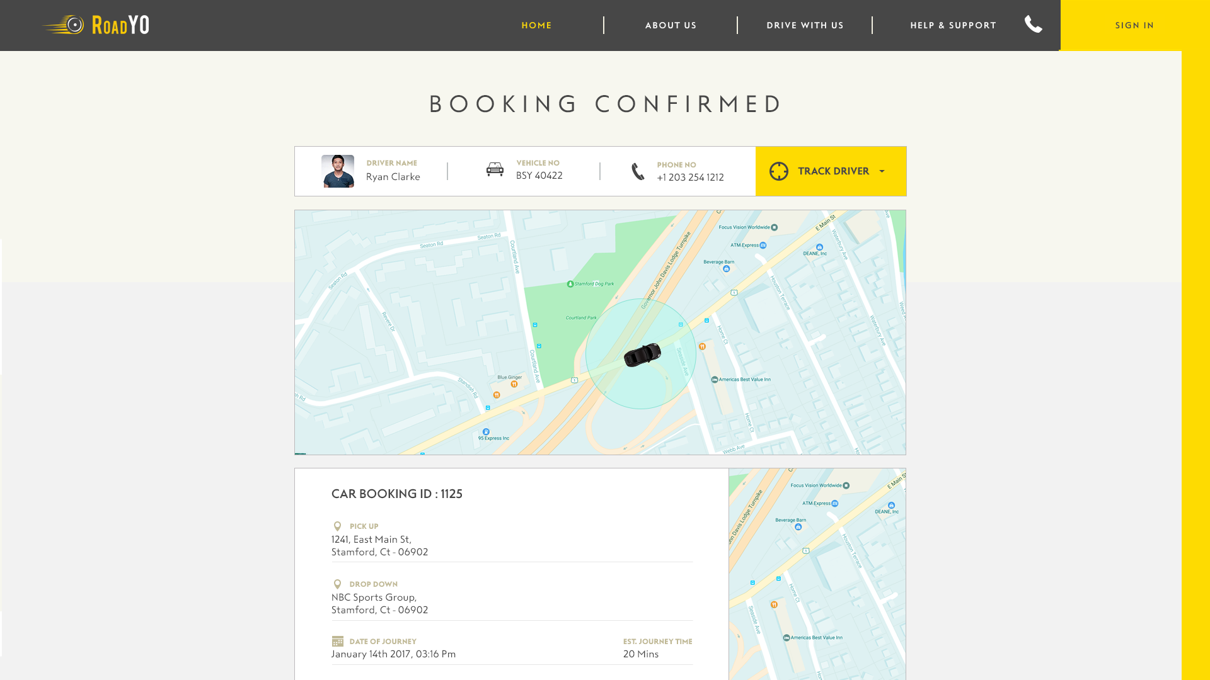The height and width of the screenshot is (680, 1210).
Task: Click DEANE, Inc marker on large map
Action: coord(819,247)
